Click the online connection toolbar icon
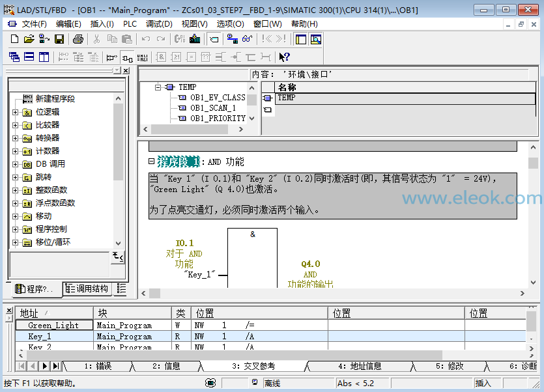 click(232, 39)
